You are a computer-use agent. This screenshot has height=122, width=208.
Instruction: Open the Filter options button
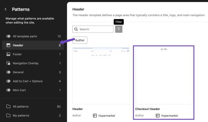[x=119, y=29]
